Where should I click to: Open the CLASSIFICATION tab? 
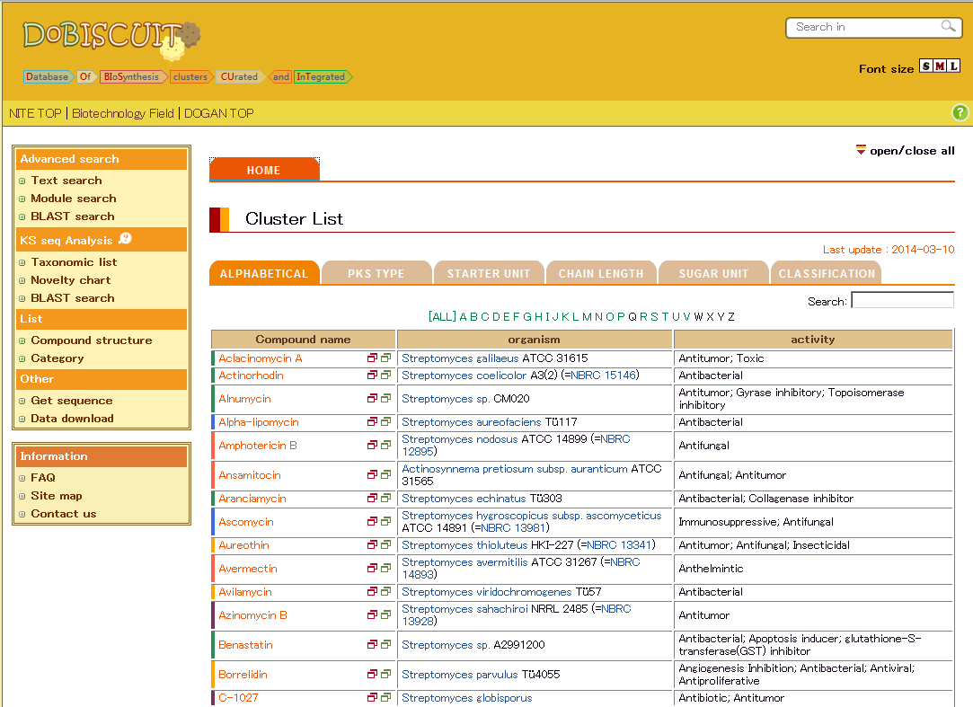(x=826, y=274)
